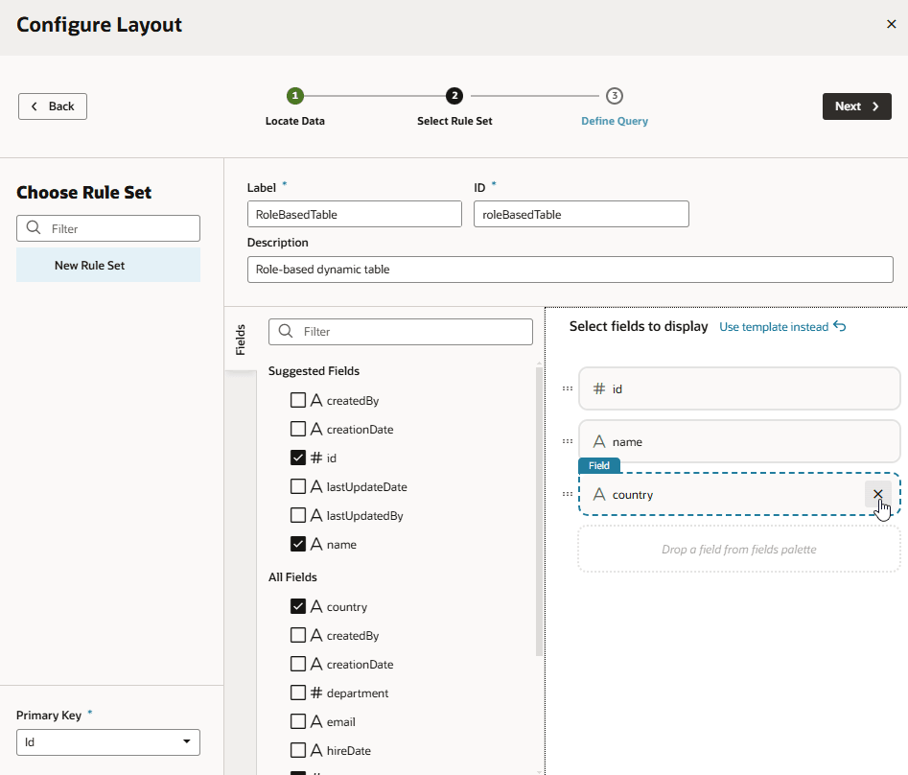Viewport: 908px width, 775px height.
Task: Click the Locate Data step label
Action: click(x=294, y=121)
